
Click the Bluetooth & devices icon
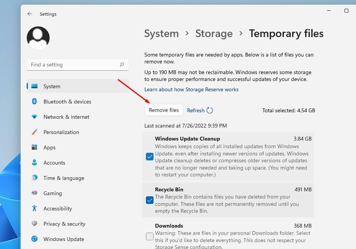click(34, 102)
